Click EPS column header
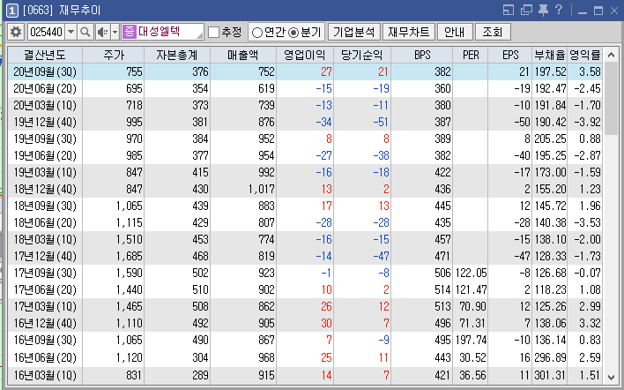Viewport: 624px width, 390px height. [x=510, y=55]
